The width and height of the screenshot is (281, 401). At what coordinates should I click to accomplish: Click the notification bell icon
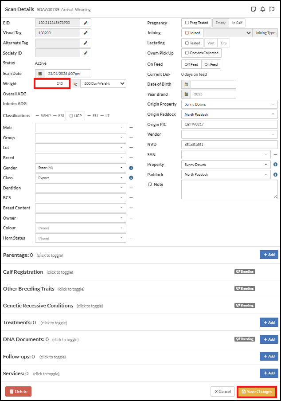coord(263,9)
